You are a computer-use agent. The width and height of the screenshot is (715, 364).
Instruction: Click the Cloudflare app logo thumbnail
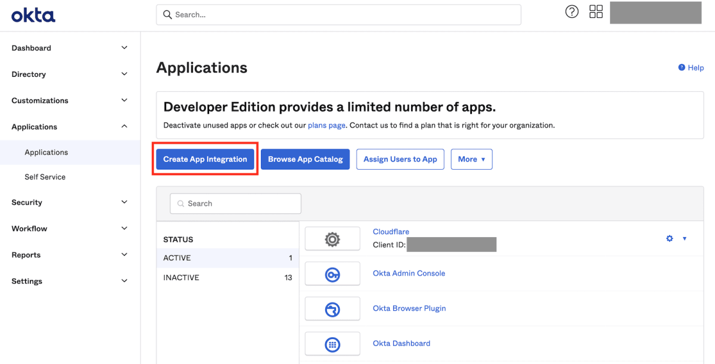(332, 238)
